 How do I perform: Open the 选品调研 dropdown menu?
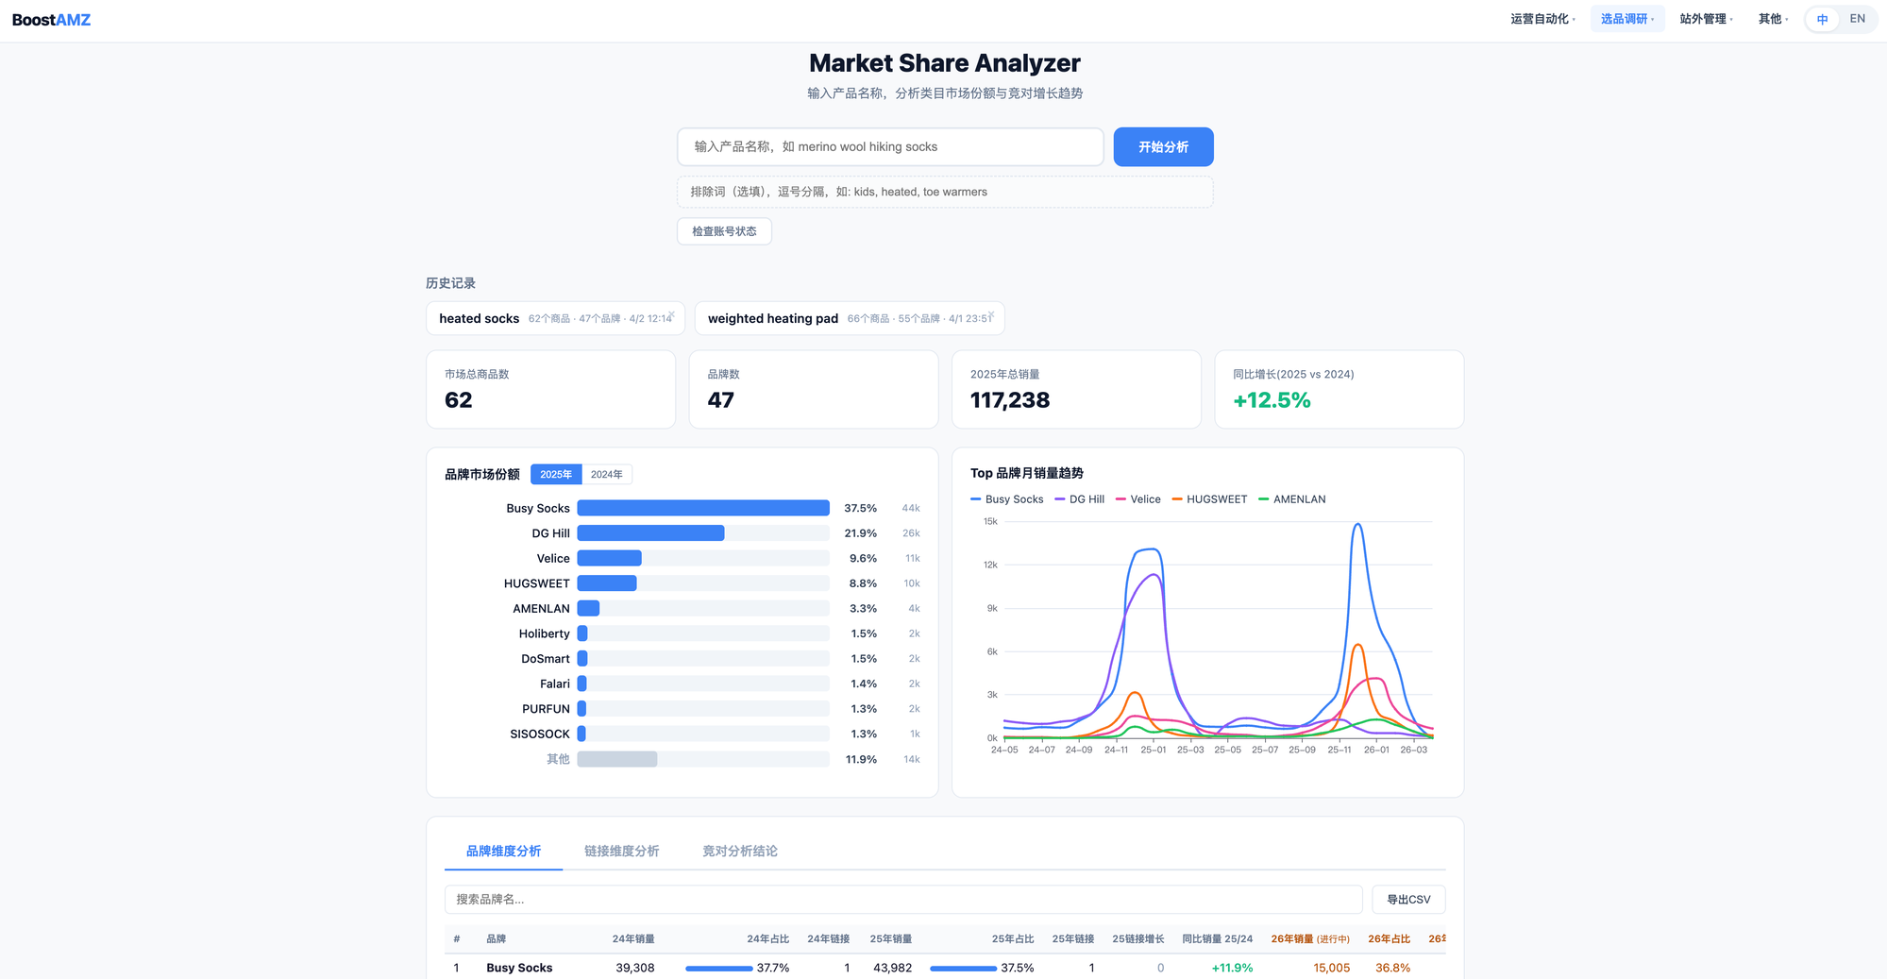click(x=1627, y=19)
